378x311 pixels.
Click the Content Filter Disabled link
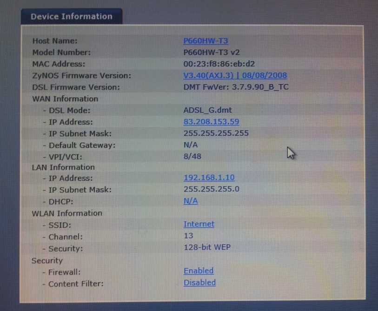199,282
